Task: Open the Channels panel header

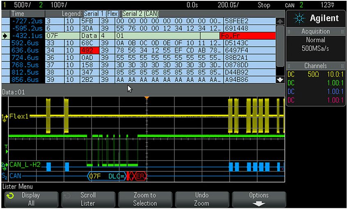Action: click(316, 66)
